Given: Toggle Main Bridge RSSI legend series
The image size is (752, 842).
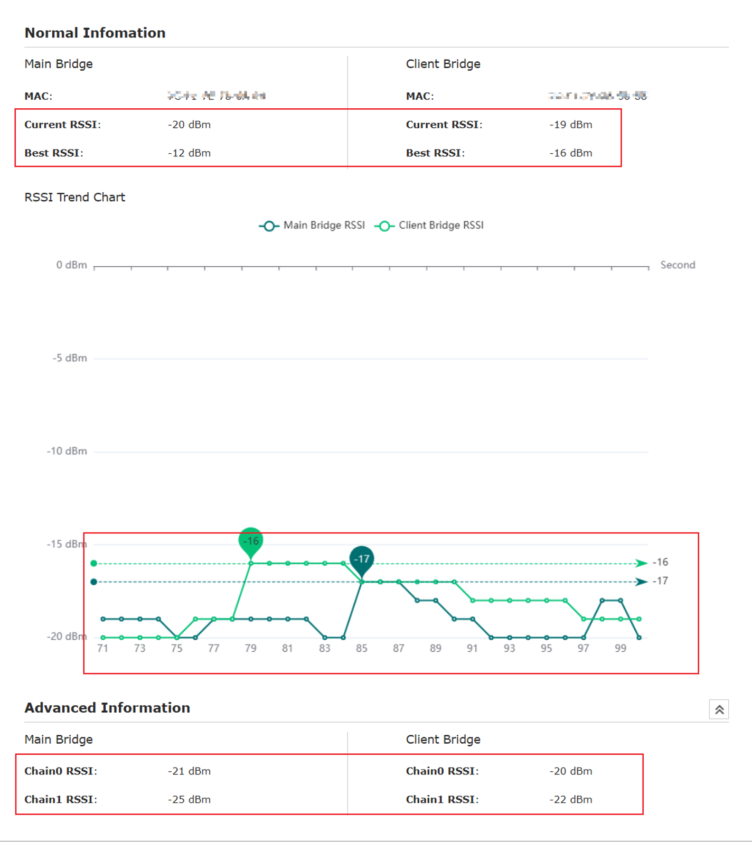Looking at the screenshot, I should click(x=312, y=226).
